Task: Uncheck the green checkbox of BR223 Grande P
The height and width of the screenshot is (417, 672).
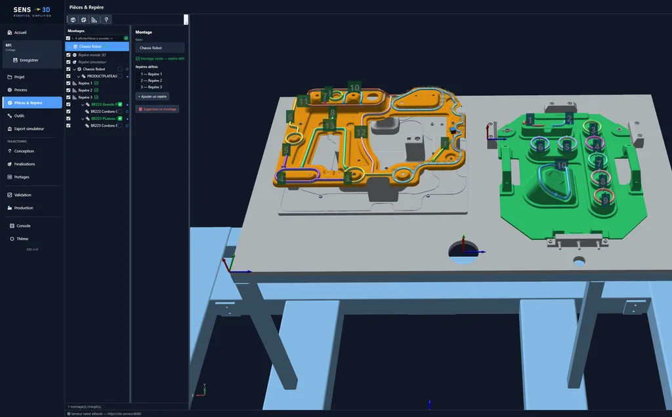Action: click(120, 104)
